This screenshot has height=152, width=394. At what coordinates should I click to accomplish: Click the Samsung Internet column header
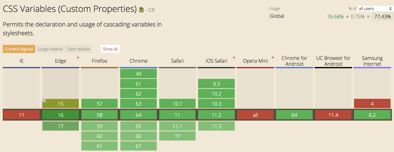pyautogui.click(x=372, y=61)
